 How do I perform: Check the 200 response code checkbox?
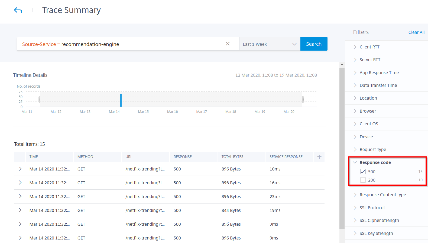point(363,180)
